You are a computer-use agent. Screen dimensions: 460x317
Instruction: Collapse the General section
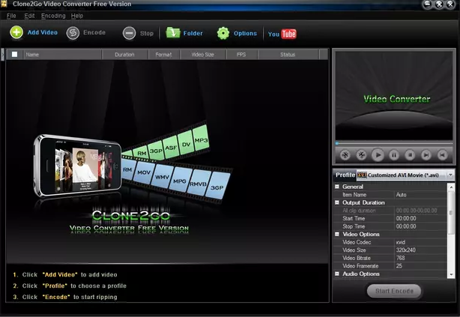click(337, 187)
